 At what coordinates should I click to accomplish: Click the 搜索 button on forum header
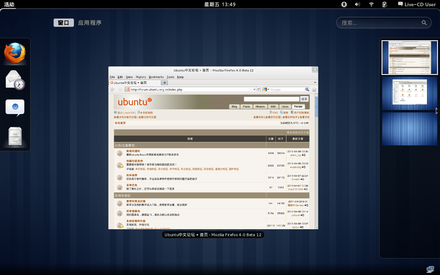(304, 99)
